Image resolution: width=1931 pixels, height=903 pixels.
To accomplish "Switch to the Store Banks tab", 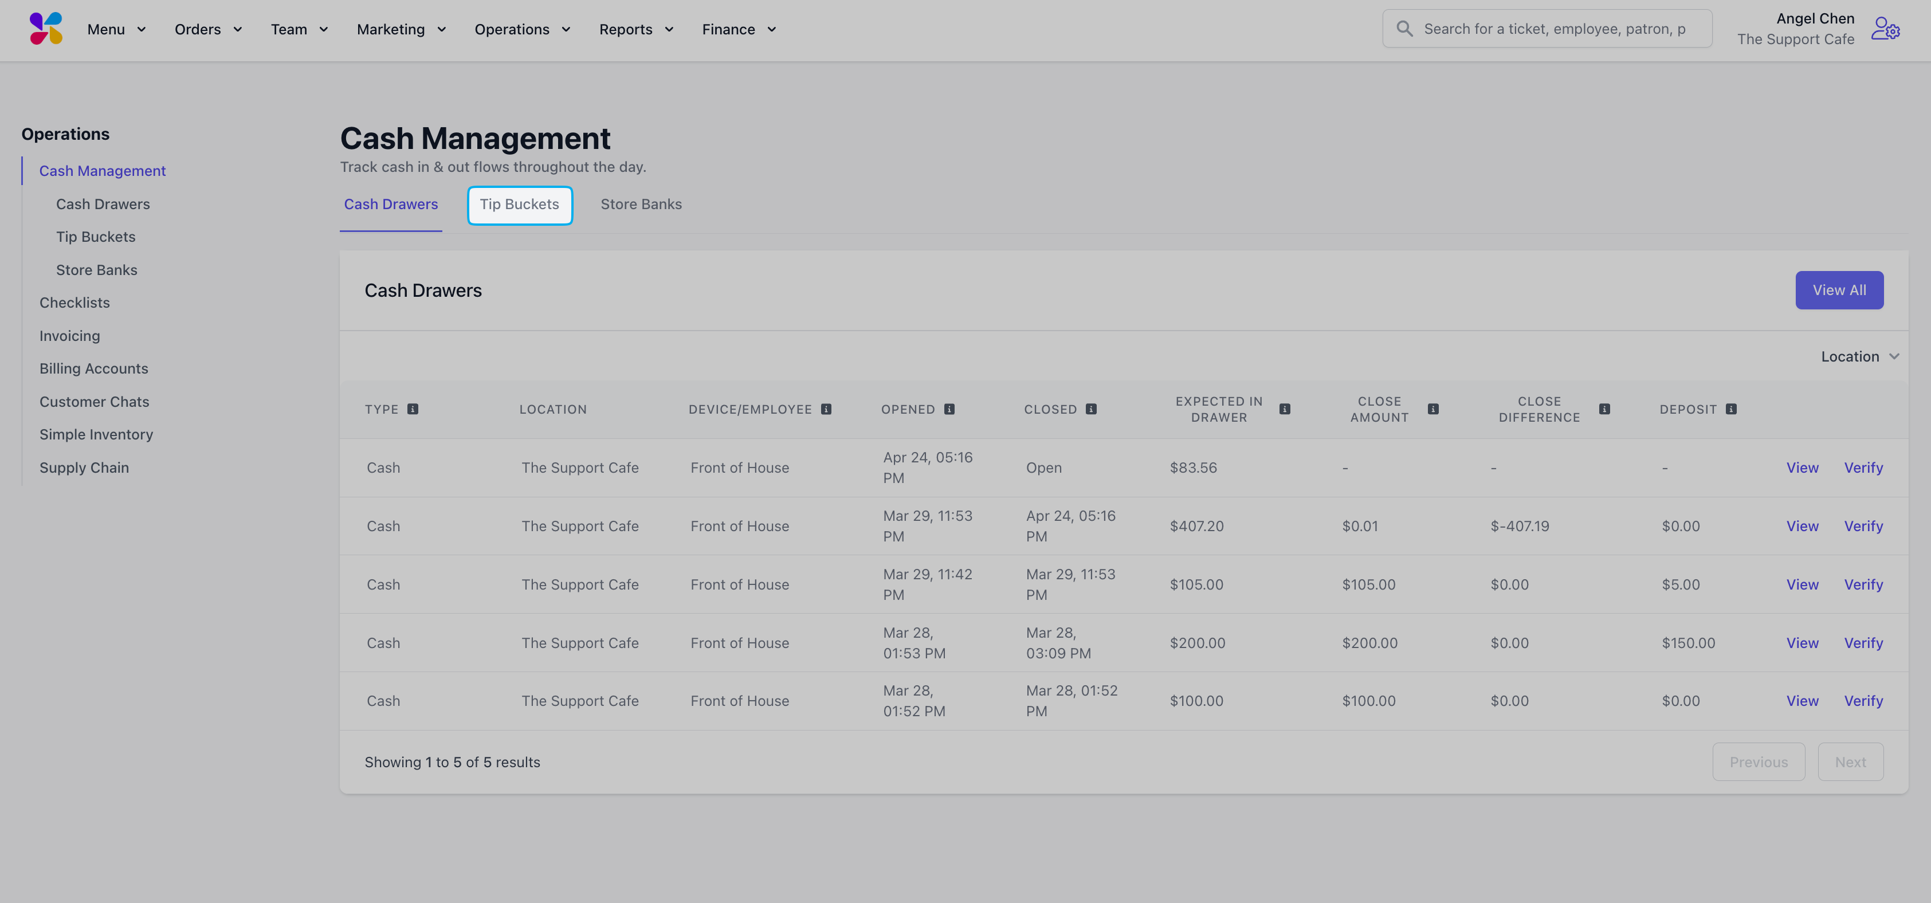I will point(641,205).
